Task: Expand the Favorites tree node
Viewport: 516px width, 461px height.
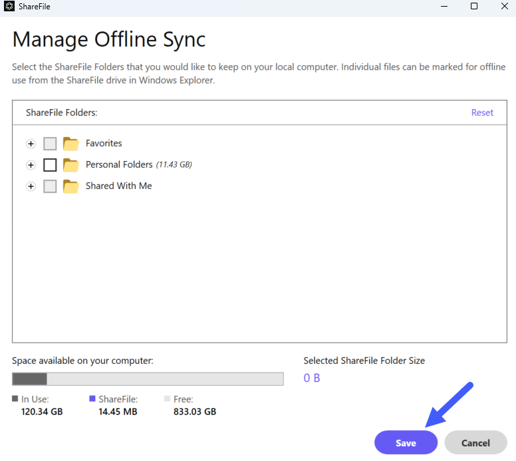Action: pyautogui.click(x=31, y=144)
